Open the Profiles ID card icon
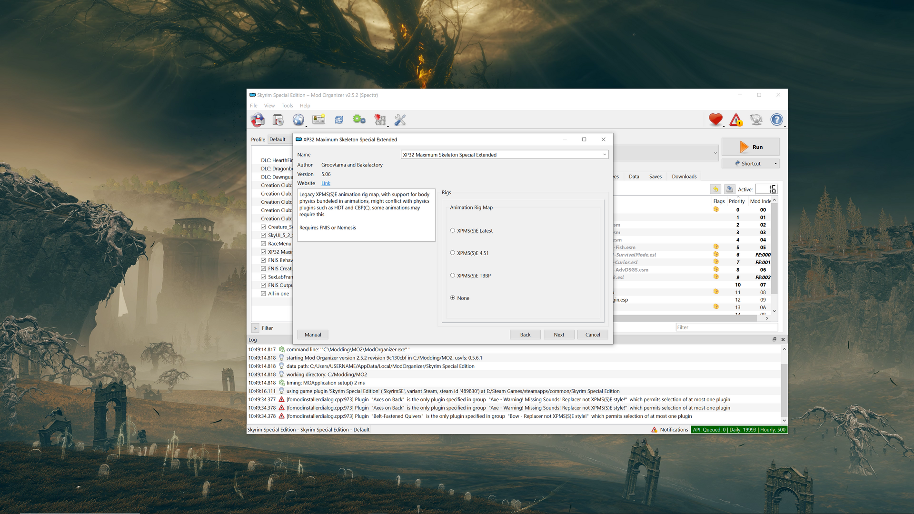 318,120
